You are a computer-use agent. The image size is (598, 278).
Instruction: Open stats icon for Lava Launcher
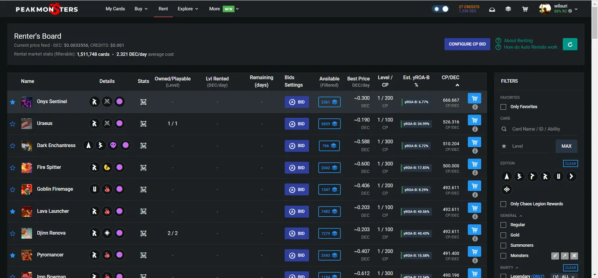143,212
